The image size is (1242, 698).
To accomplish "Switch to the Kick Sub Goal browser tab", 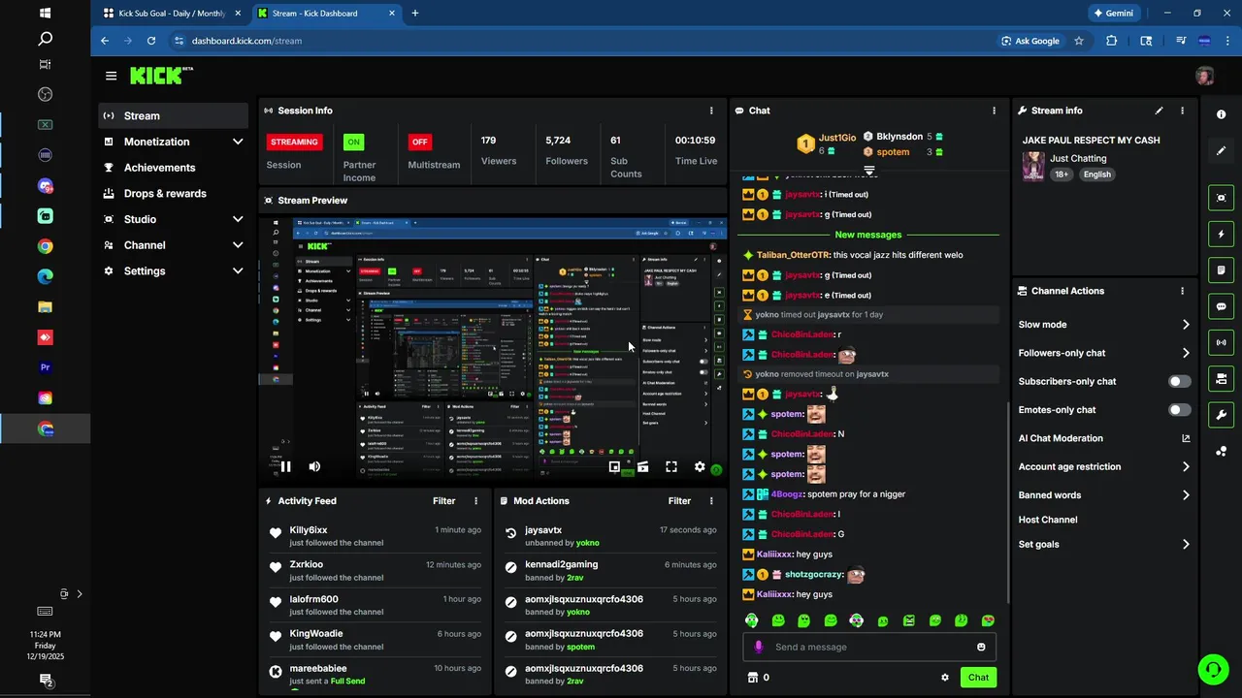I will pyautogui.click(x=172, y=14).
